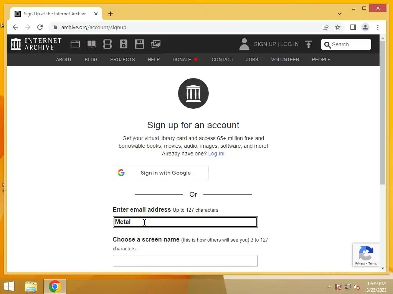This screenshot has width=393, height=294.
Task: Open File Explorer from taskbar
Action: click(31, 286)
